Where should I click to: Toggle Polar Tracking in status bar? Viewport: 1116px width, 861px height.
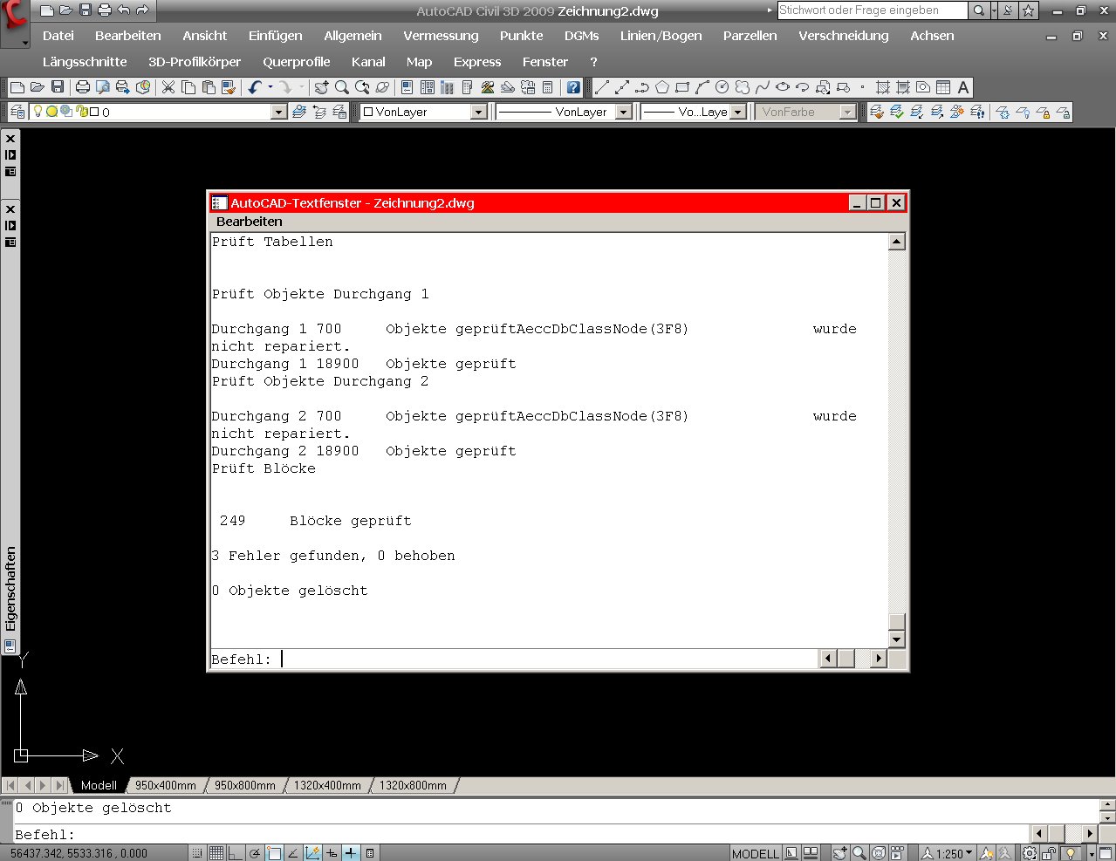254,853
